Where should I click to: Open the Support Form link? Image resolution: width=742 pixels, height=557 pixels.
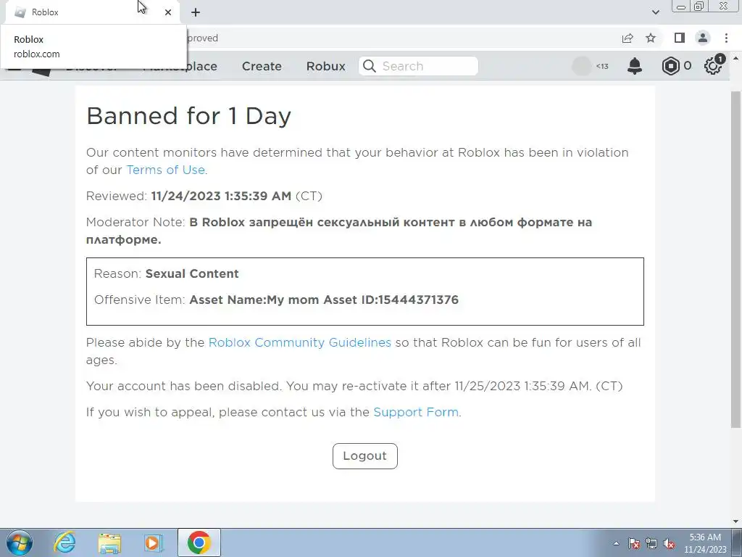pyautogui.click(x=416, y=412)
